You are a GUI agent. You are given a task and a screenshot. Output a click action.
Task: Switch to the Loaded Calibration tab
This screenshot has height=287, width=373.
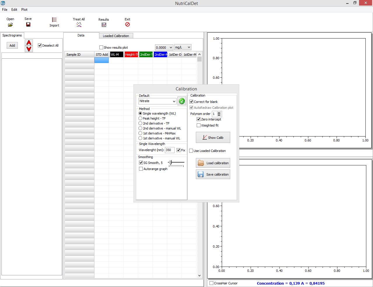116,36
